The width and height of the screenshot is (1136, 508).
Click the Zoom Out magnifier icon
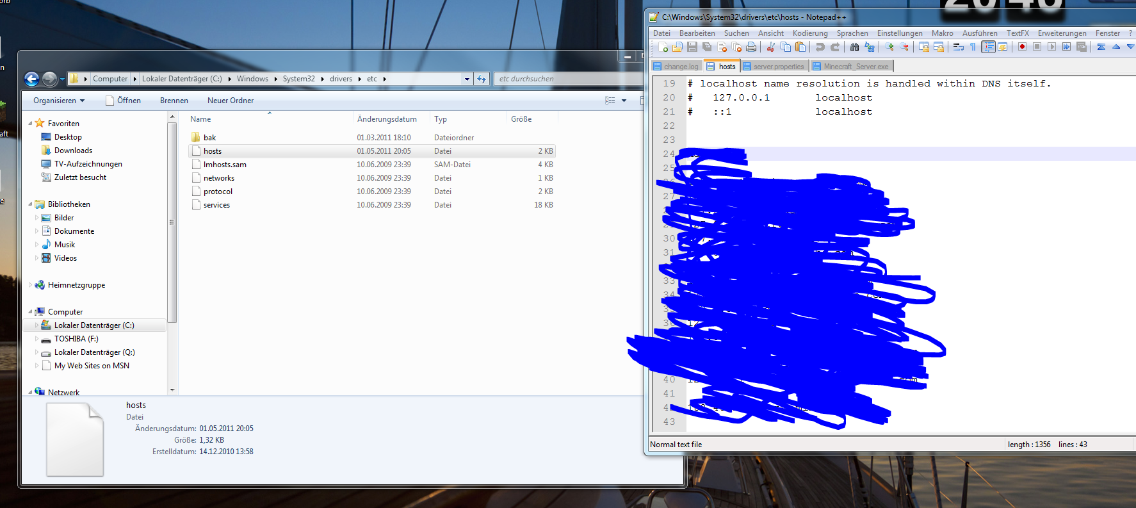pos(904,47)
